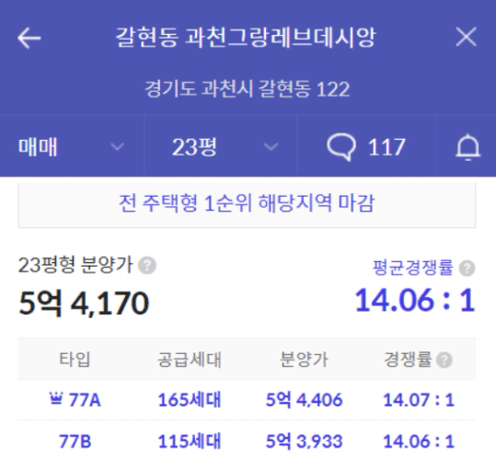Image resolution: width=496 pixels, height=457 pixels.
Task: Close the 과천그랑레브데시앙 page
Action: coord(466,37)
